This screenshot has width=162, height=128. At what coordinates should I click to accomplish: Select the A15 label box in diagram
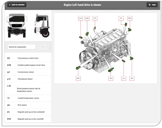point(78,78)
